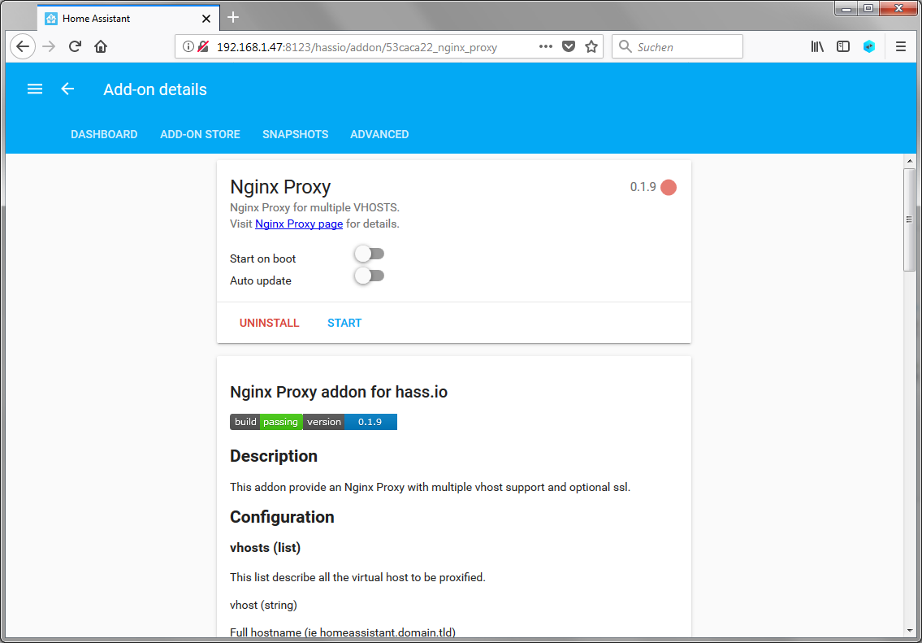
Task: Open the browser home page
Action: [101, 46]
